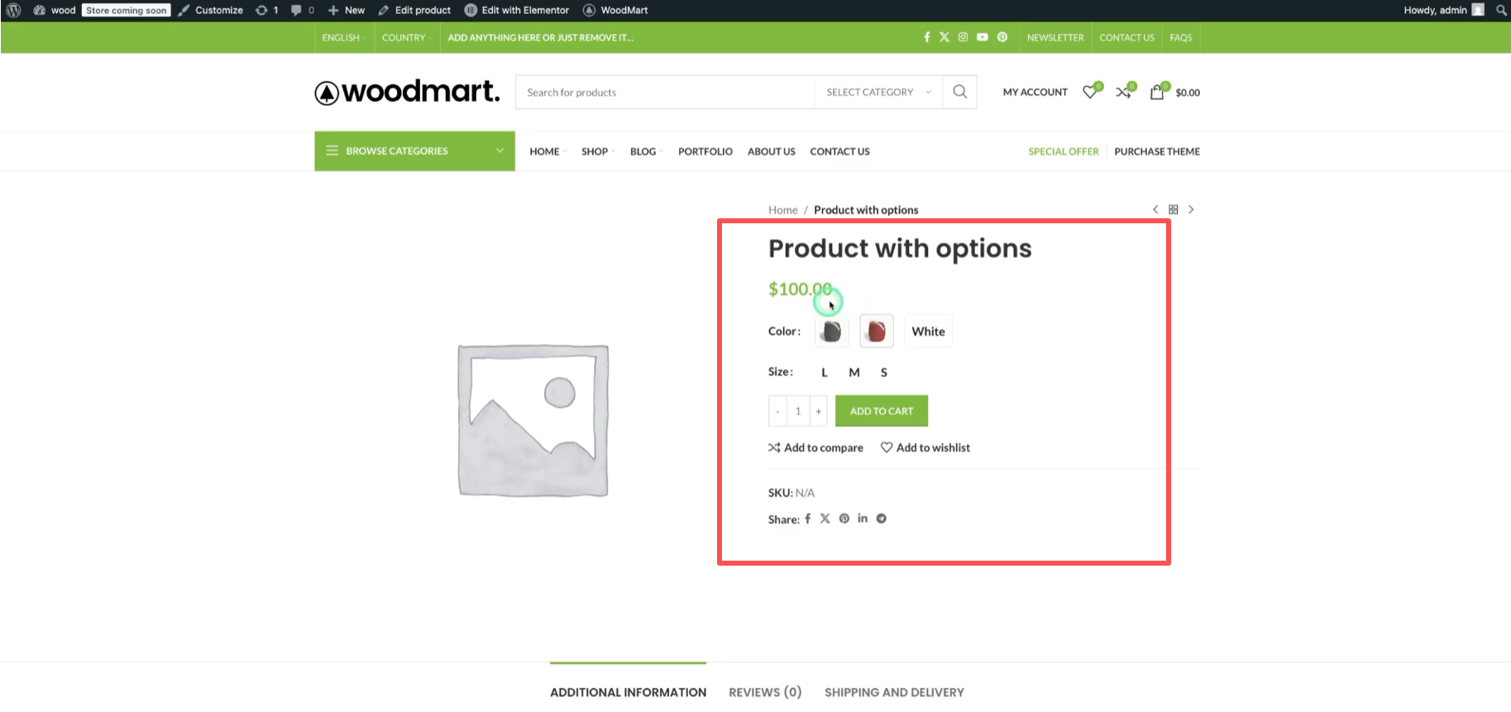Open Customize in admin bar
Viewport: 1511px width, 712px height.
pos(211,10)
